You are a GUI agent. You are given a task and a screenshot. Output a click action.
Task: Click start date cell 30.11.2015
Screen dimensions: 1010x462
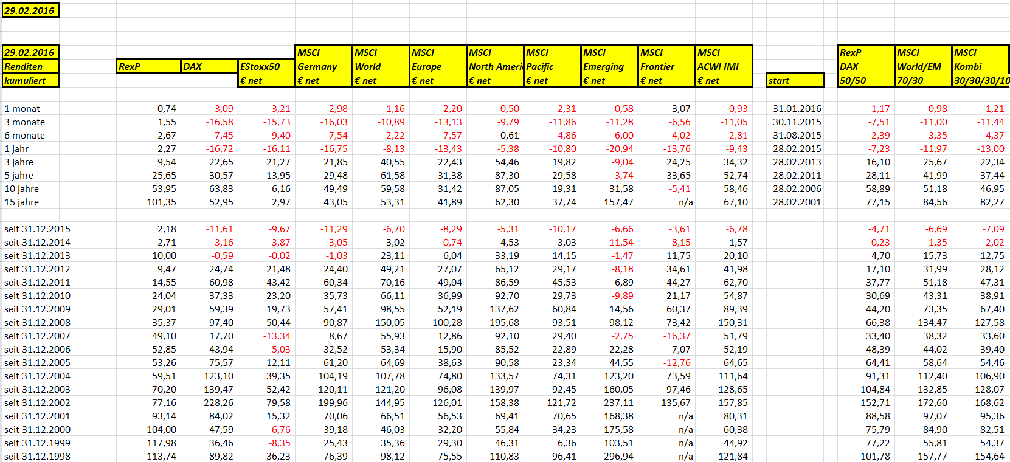[x=797, y=122]
